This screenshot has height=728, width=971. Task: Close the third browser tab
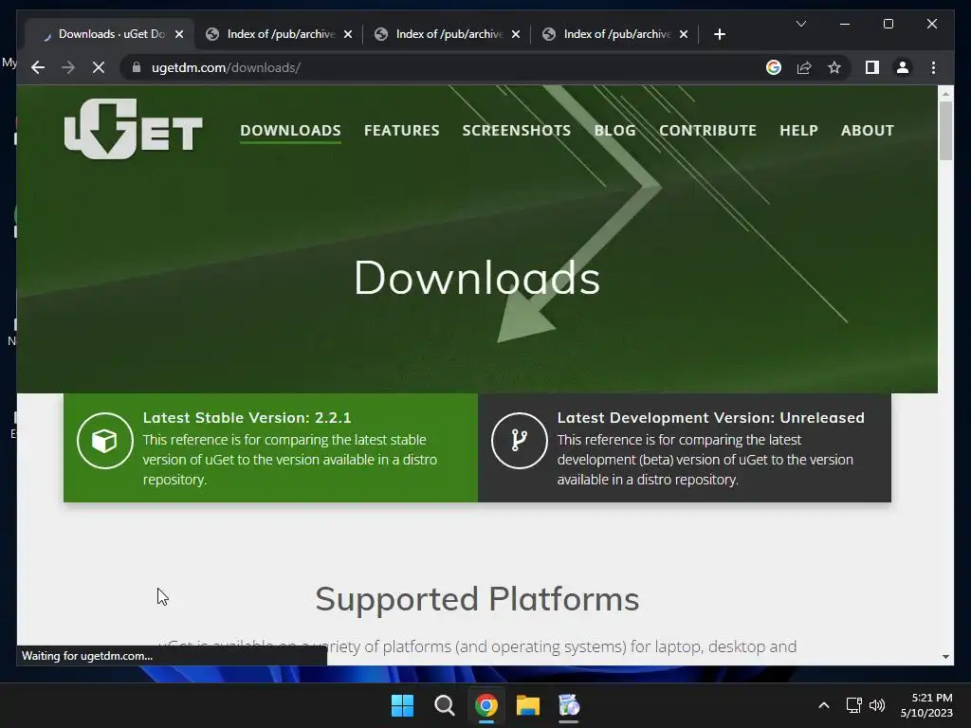point(516,34)
